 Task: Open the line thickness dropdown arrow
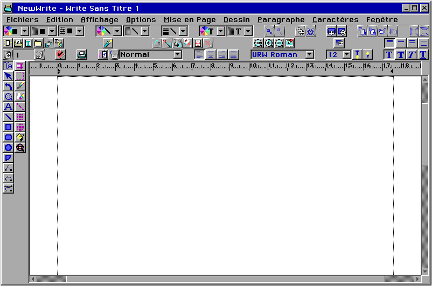(183, 31)
